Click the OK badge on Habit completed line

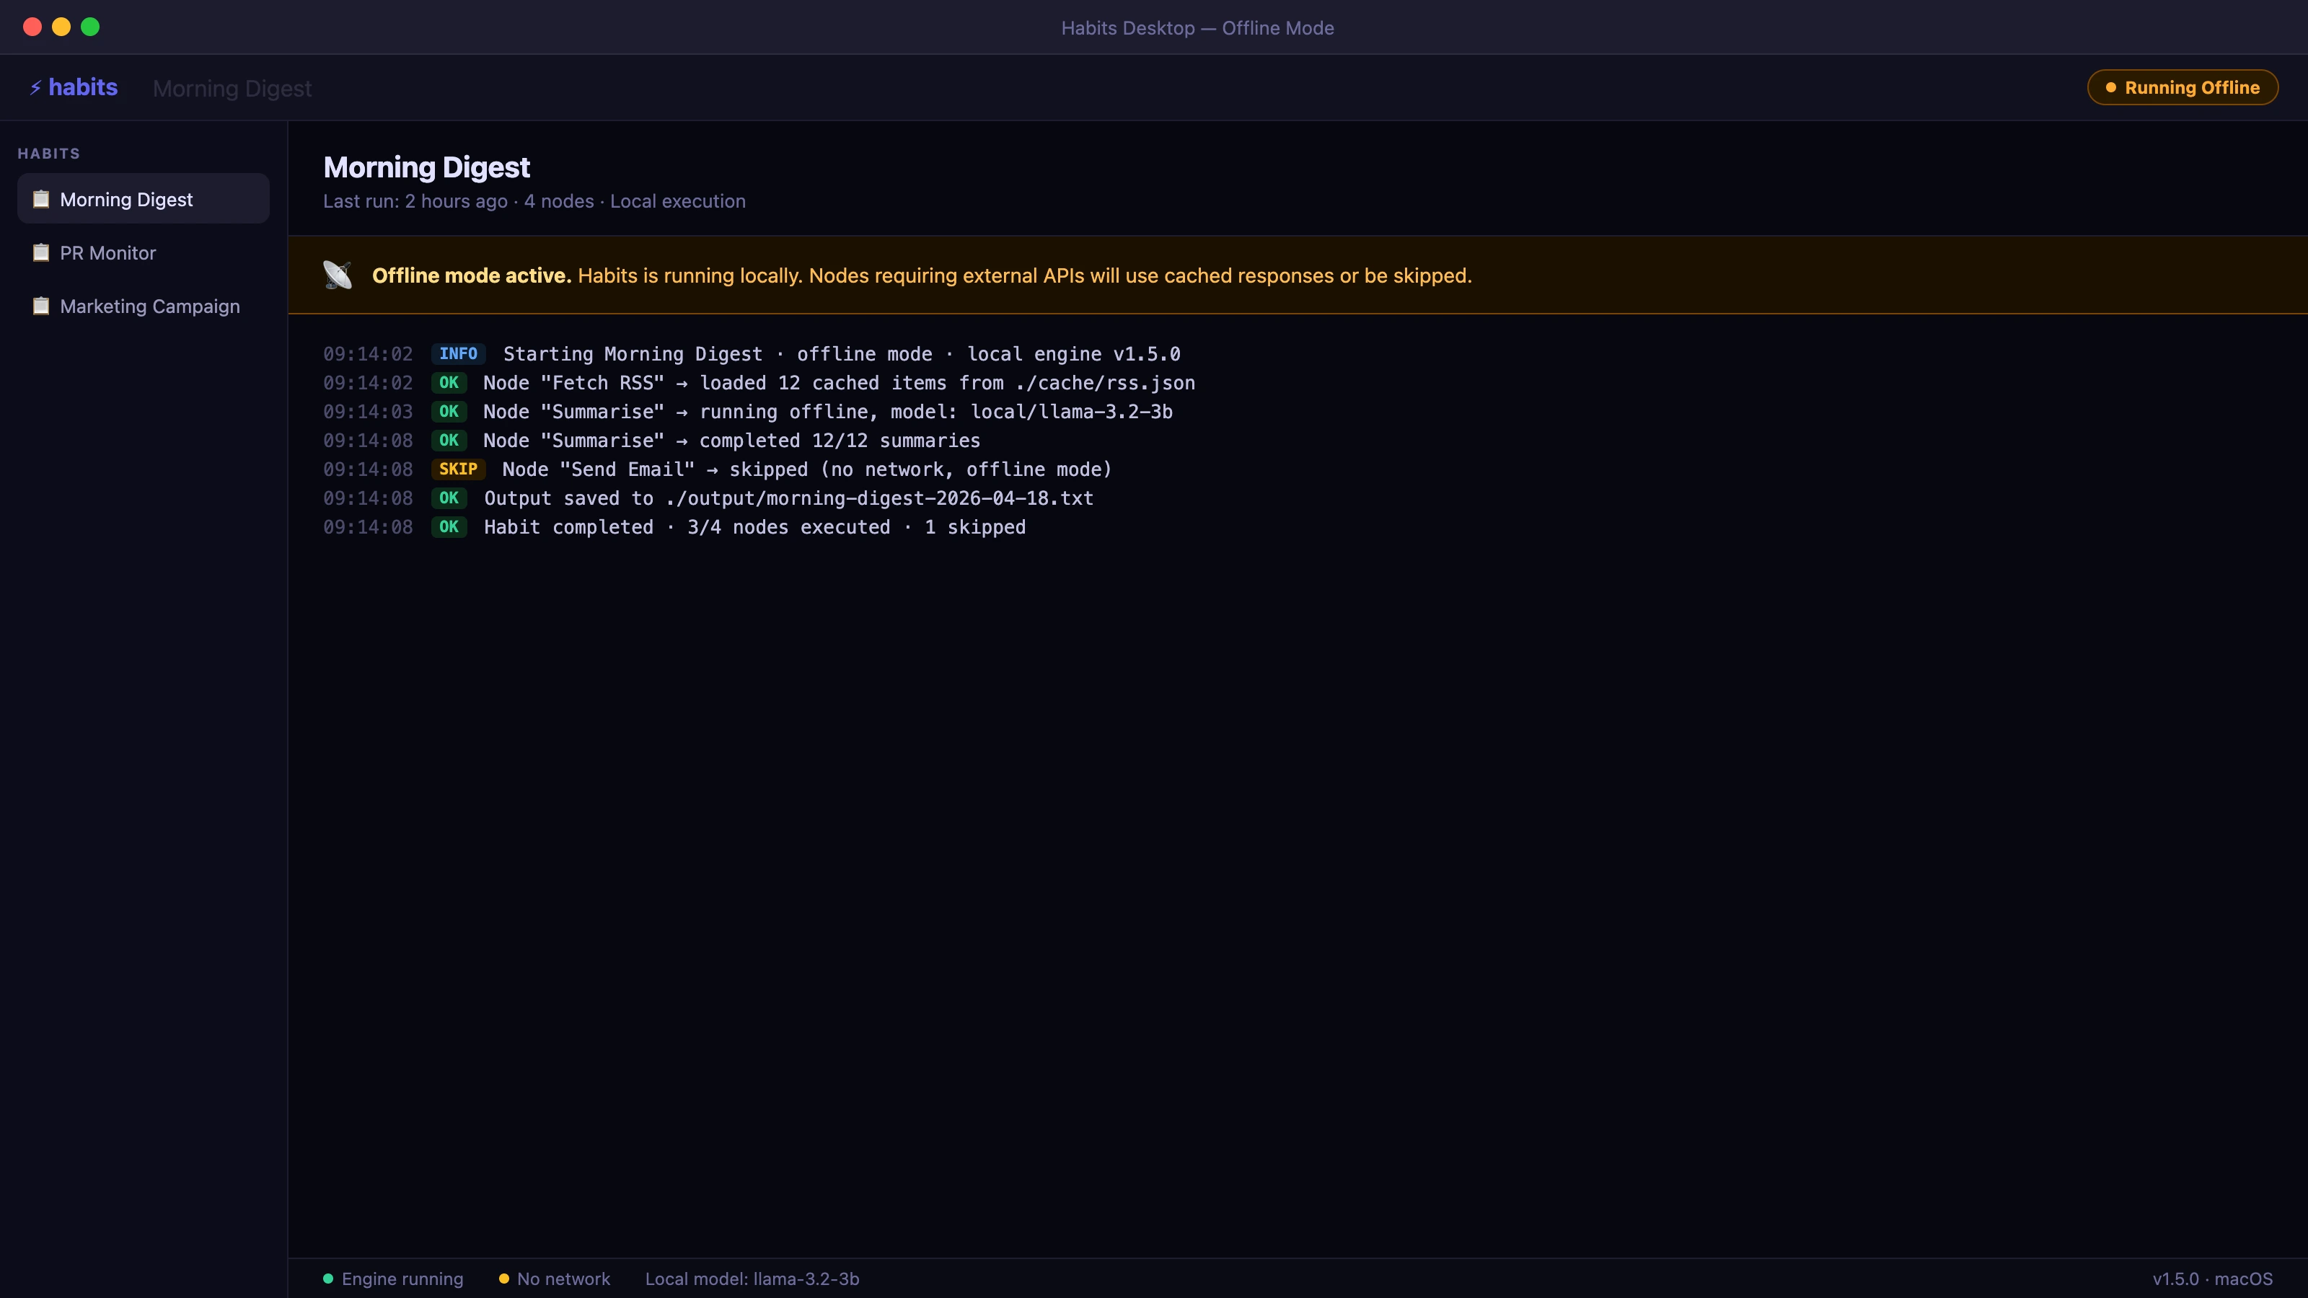449,526
